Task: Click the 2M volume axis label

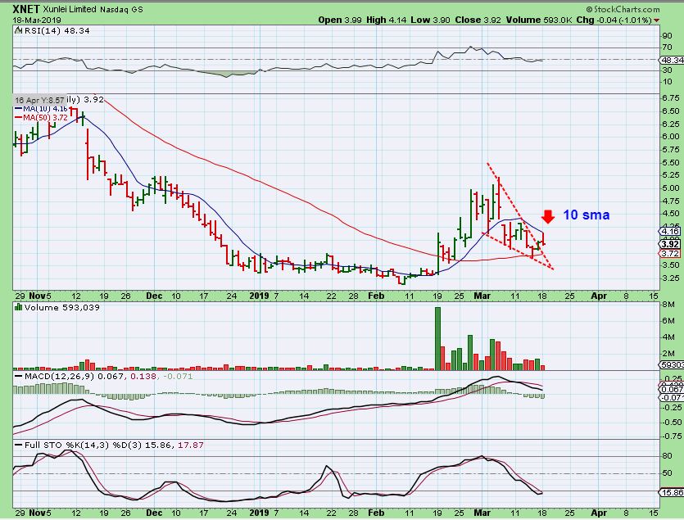Action: pos(668,354)
